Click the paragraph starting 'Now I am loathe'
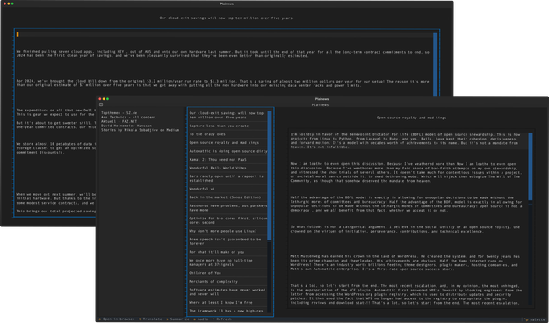Viewport: 549px width, 323px height. tap(406, 172)
